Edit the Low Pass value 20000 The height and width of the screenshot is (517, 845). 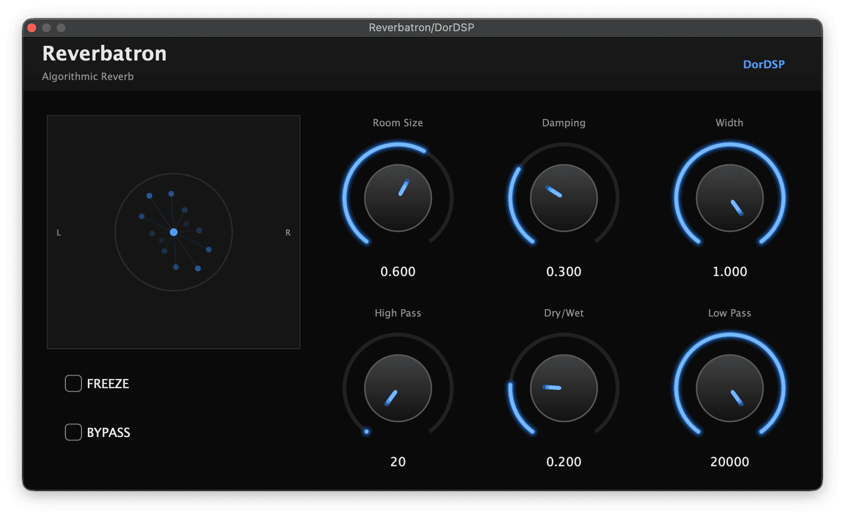(729, 462)
